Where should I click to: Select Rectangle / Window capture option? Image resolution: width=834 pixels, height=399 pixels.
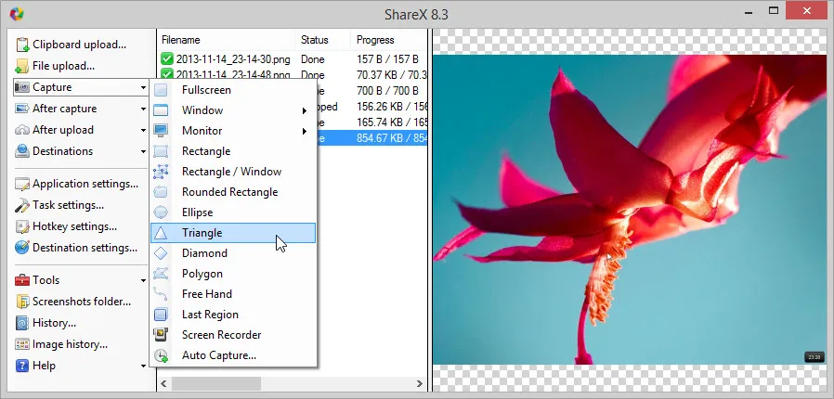point(233,172)
